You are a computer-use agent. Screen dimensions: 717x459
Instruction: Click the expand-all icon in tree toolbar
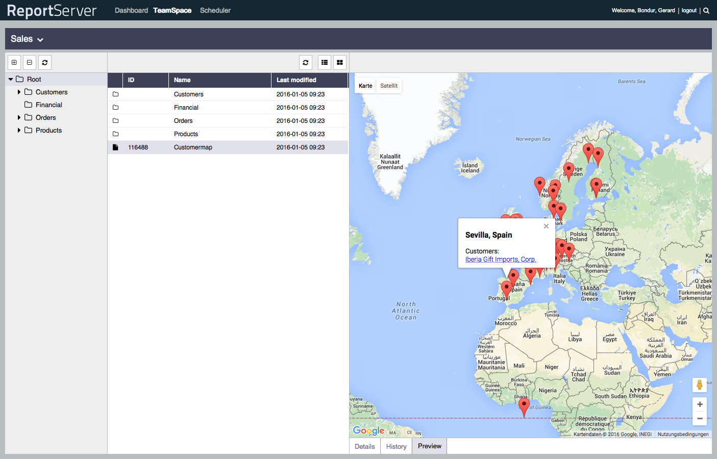(x=14, y=62)
